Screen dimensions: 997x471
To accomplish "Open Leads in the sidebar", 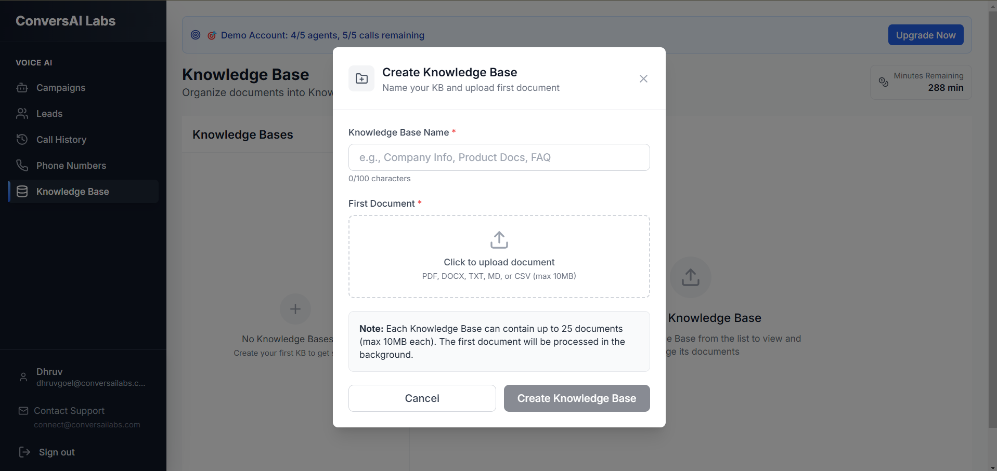I will [83, 114].
